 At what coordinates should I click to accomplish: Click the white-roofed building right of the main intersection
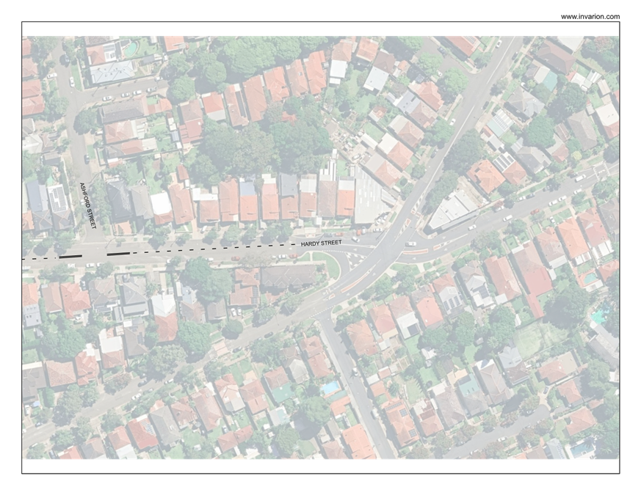[x=450, y=210]
